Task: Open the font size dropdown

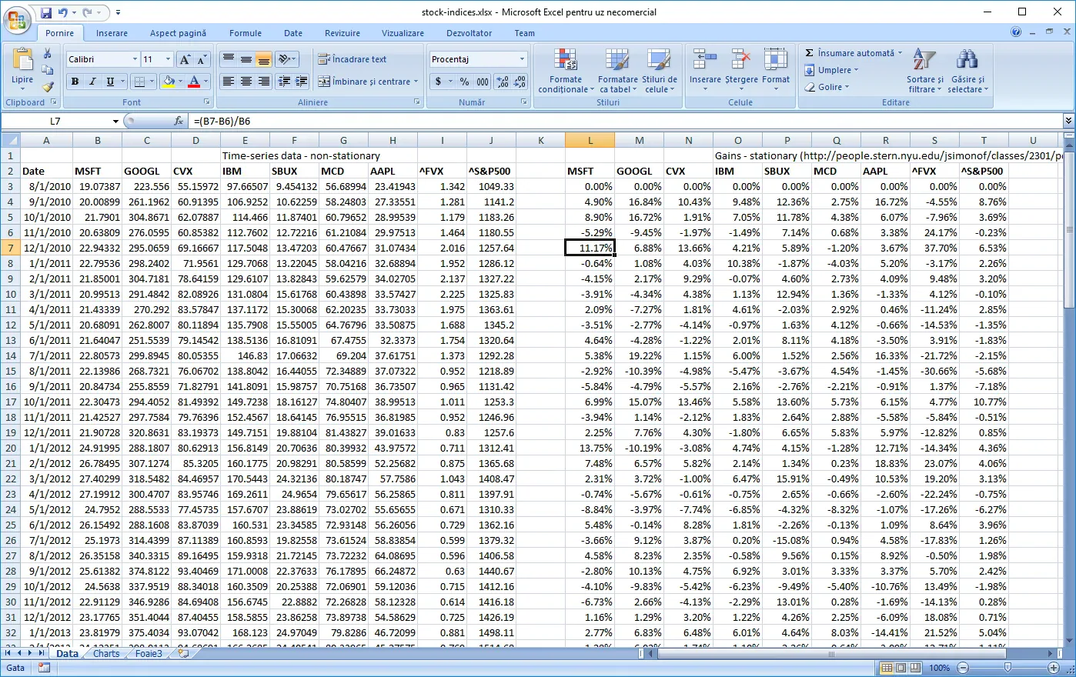Action: click(x=169, y=59)
